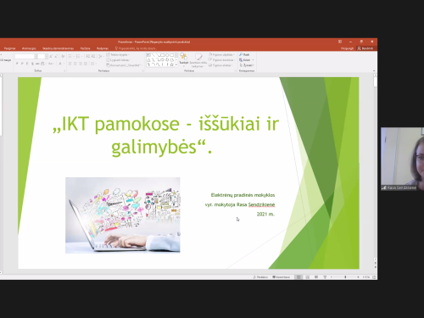Expand the font name dropdown

click(36, 57)
